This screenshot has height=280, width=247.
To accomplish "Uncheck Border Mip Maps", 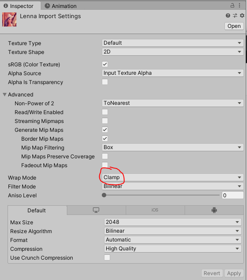I will coord(105,138).
